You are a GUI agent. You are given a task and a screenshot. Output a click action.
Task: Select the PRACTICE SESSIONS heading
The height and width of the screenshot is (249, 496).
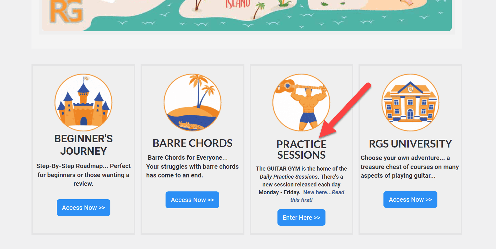point(301,149)
